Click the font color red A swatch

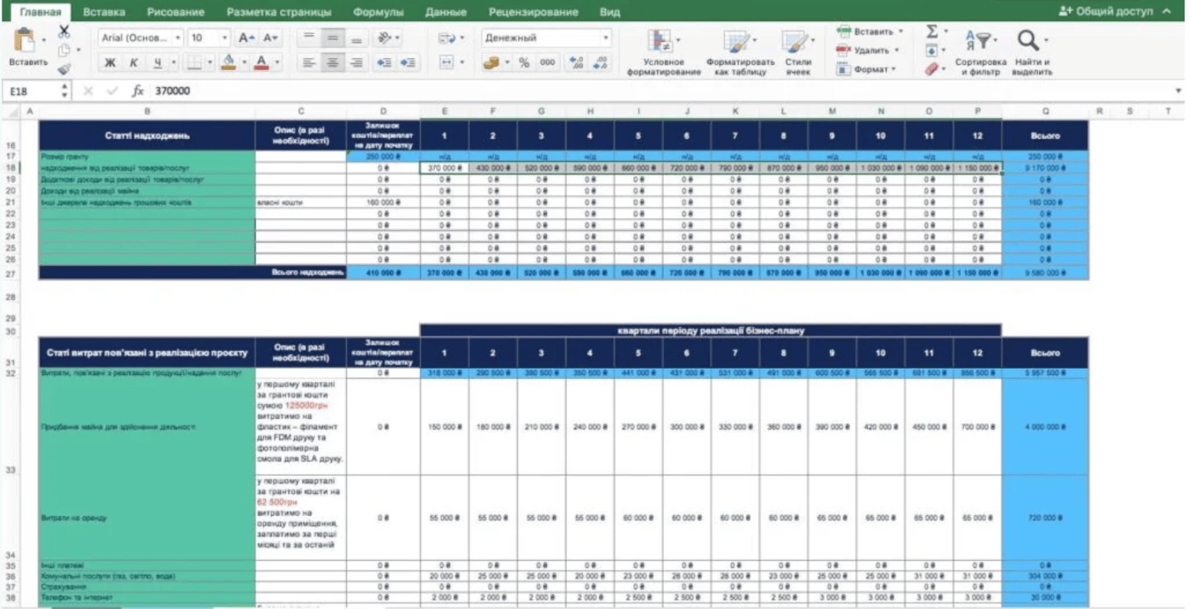coord(261,63)
